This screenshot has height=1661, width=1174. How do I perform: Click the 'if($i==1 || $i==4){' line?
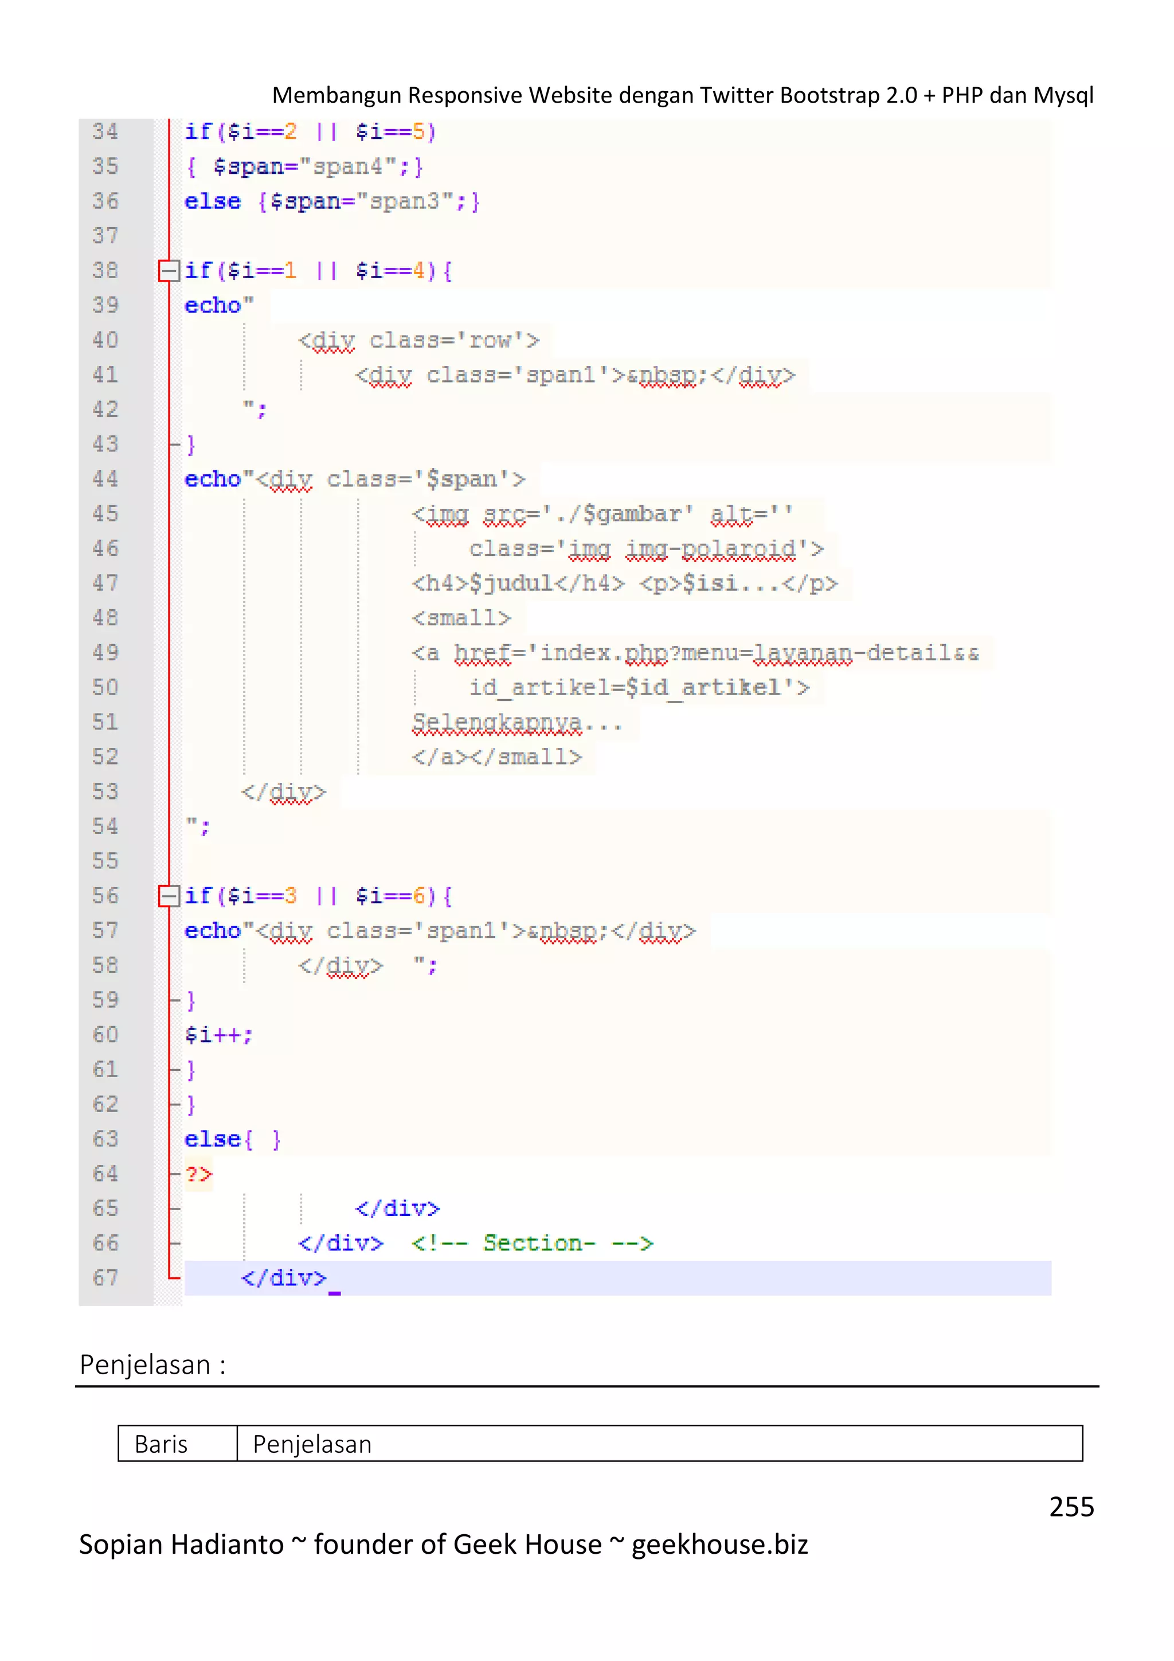pyautogui.click(x=318, y=271)
